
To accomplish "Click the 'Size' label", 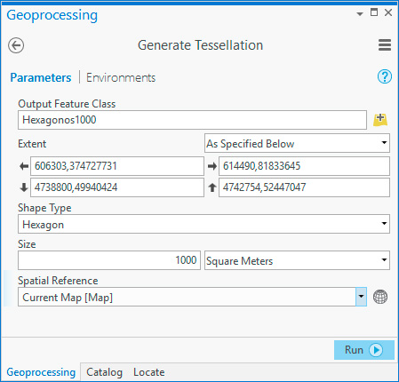I will coord(27,244).
